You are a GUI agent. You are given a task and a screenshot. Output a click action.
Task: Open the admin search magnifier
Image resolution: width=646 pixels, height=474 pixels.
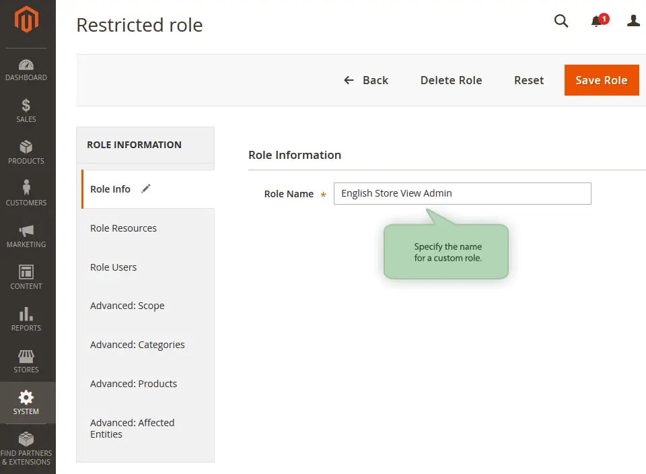[x=561, y=21]
